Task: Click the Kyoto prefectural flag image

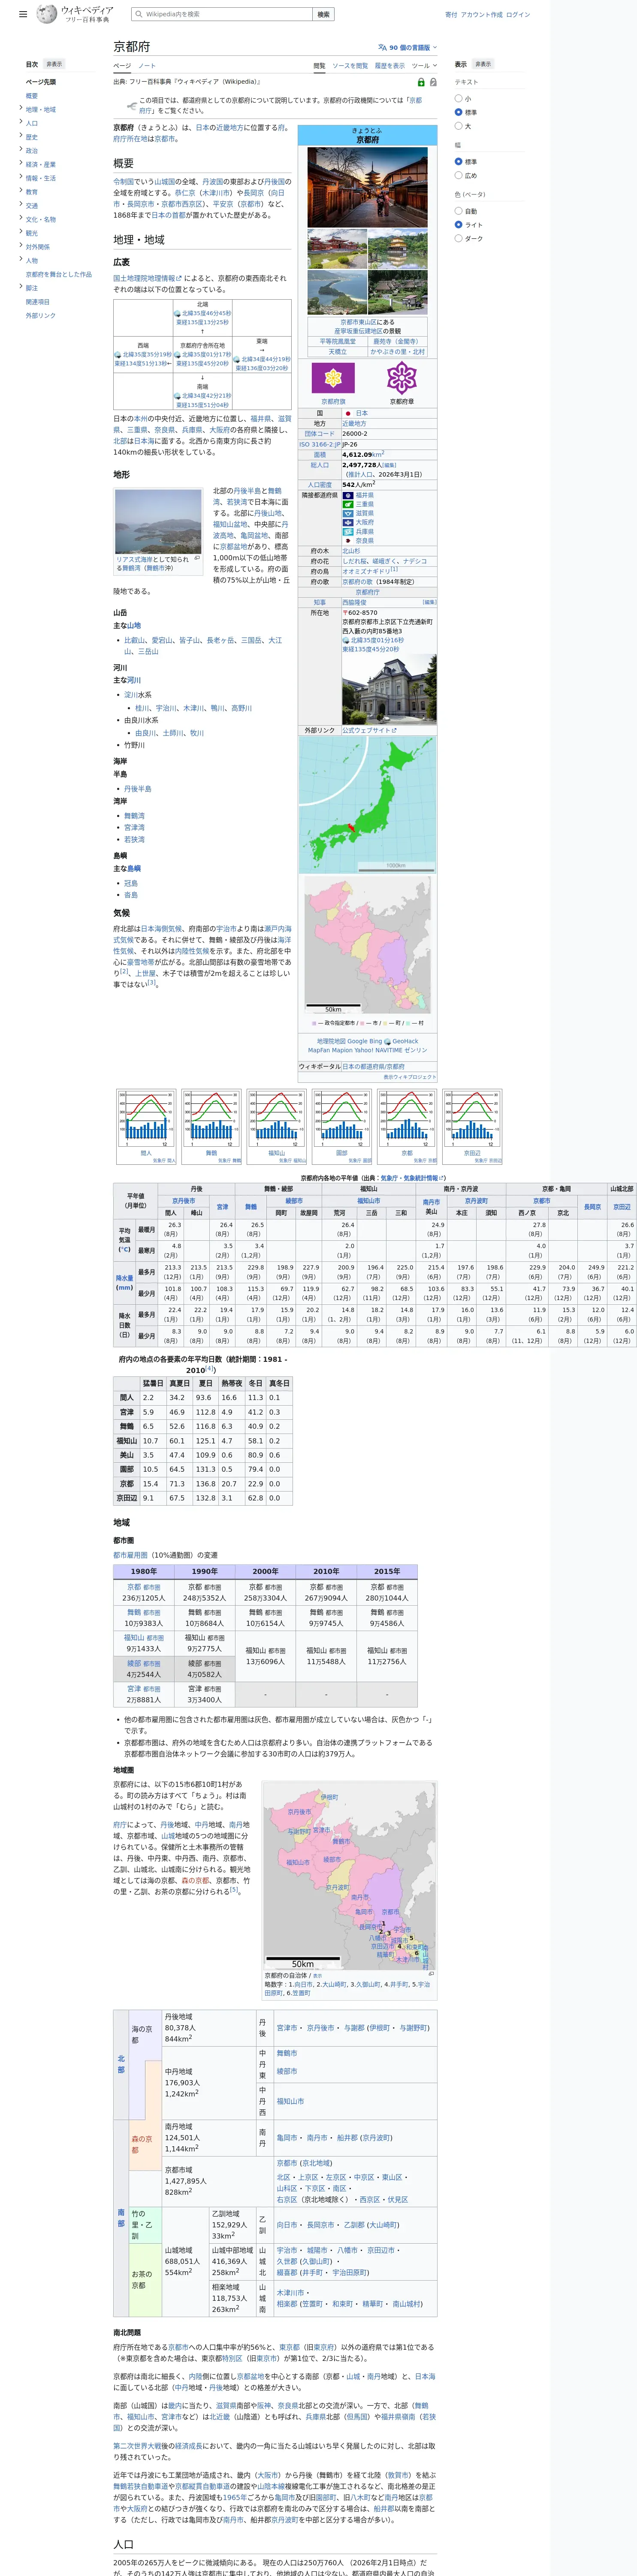Action: click(x=333, y=378)
